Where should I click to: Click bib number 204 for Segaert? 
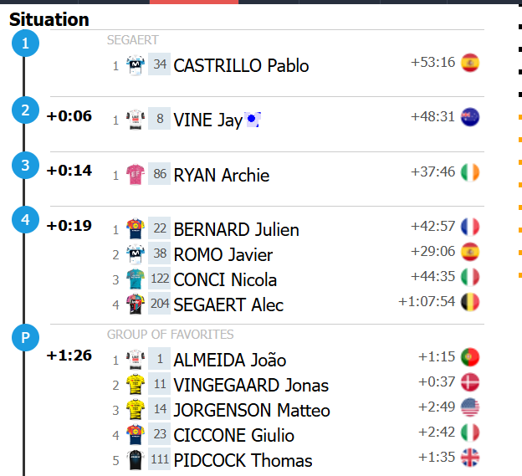click(159, 305)
